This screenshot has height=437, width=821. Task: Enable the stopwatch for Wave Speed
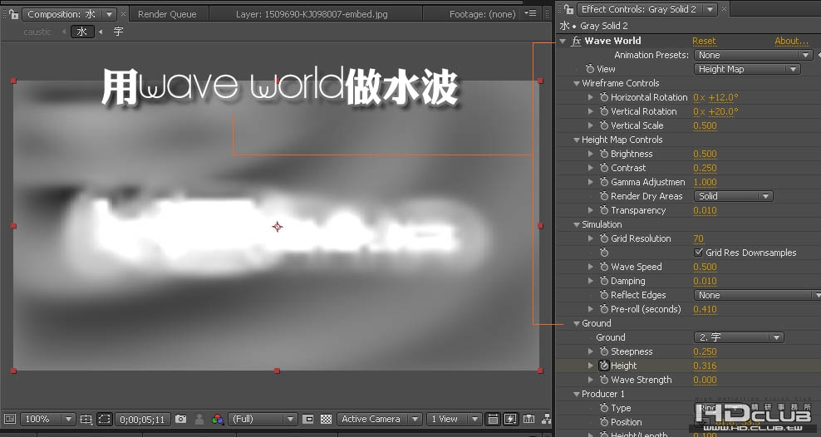pyautogui.click(x=604, y=267)
